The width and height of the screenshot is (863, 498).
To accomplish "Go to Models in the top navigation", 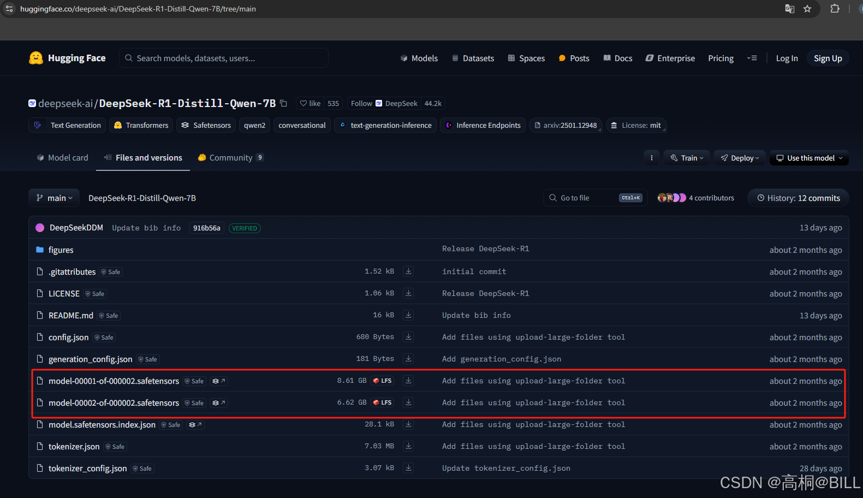I will (419, 58).
